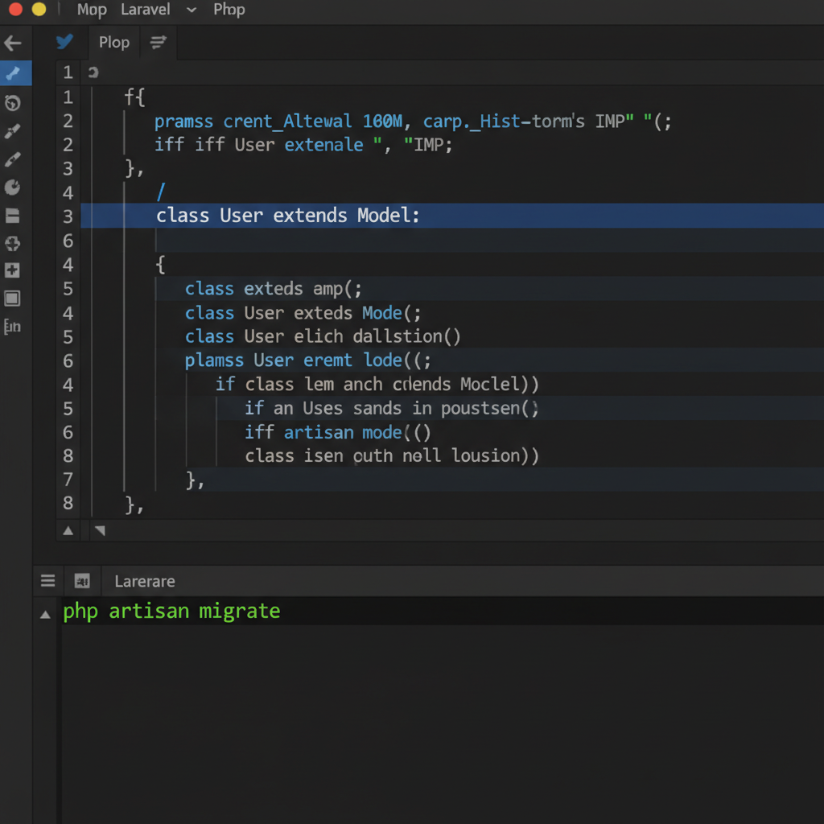Select the Larerare terminal tab
Screen dimensions: 824x824
[144, 580]
